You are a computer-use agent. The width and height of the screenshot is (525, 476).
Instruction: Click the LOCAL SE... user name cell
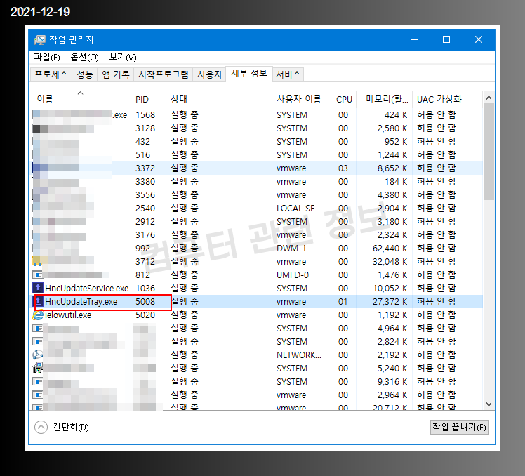coord(299,209)
